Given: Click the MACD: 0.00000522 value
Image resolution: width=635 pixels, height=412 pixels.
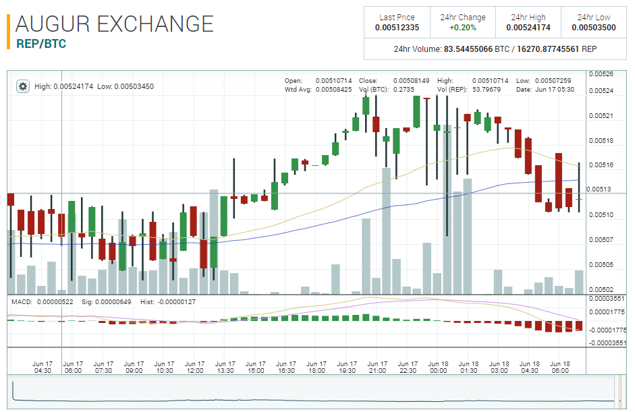Looking at the screenshot, I should (x=43, y=302).
